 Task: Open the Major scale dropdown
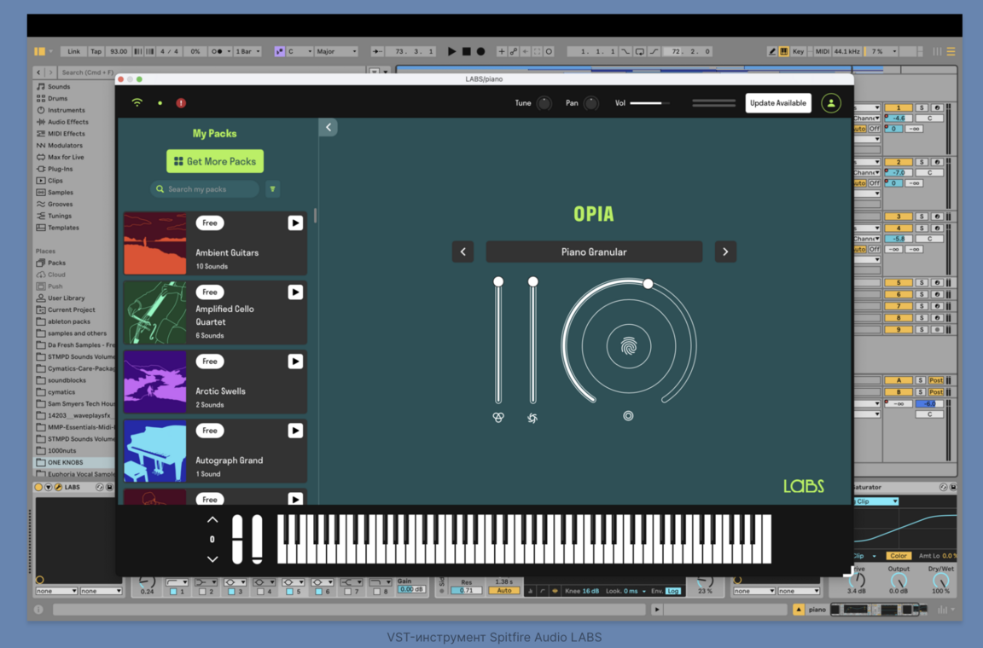[x=336, y=51]
